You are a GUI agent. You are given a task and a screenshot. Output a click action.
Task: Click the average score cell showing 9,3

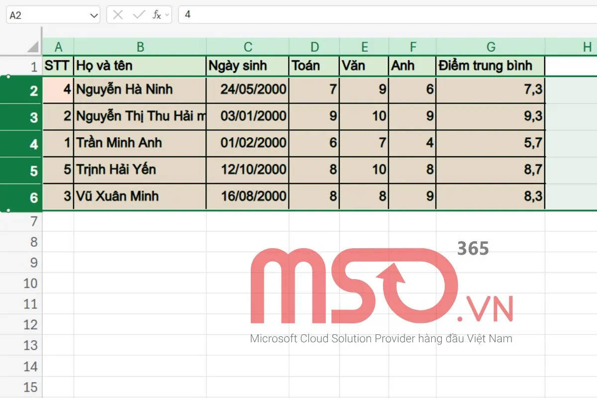point(491,116)
